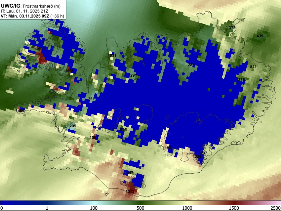Screen dimensions: 281x211
Task: Click the 1081 value label
Action: point(112,56)
